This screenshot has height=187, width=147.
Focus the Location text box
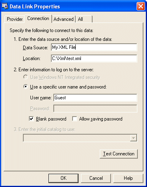pyautogui.click(x=94, y=58)
